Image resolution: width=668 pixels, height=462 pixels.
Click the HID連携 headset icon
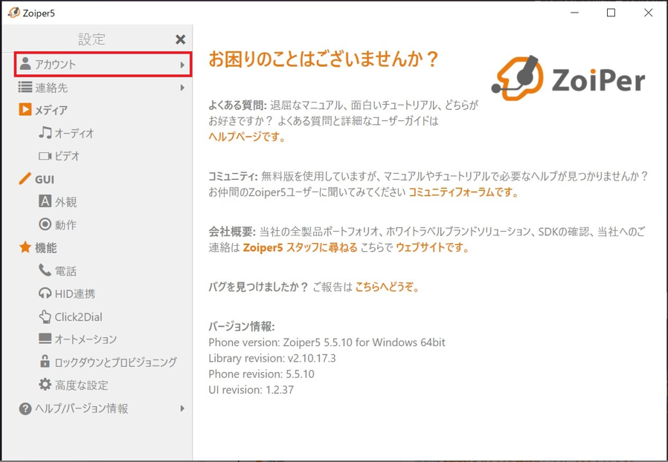tap(45, 293)
